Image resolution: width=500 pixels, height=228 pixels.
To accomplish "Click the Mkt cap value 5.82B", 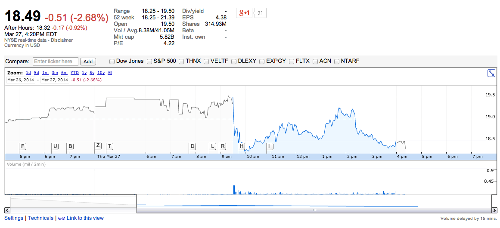I will (x=167, y=37).
